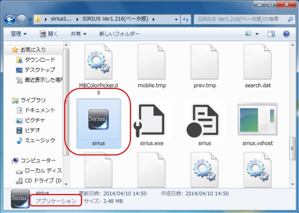
Task: Open the address bar history dropdown
Action: pyautogui.click(x=176, y=20)
